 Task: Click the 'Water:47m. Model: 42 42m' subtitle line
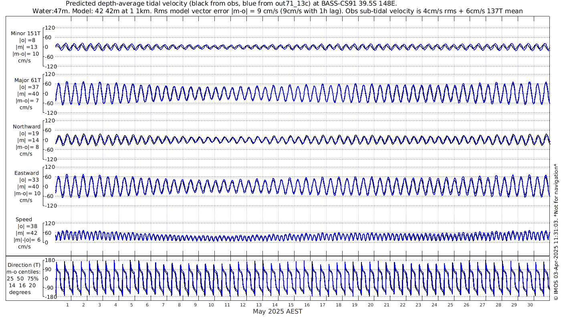point(278,11)
